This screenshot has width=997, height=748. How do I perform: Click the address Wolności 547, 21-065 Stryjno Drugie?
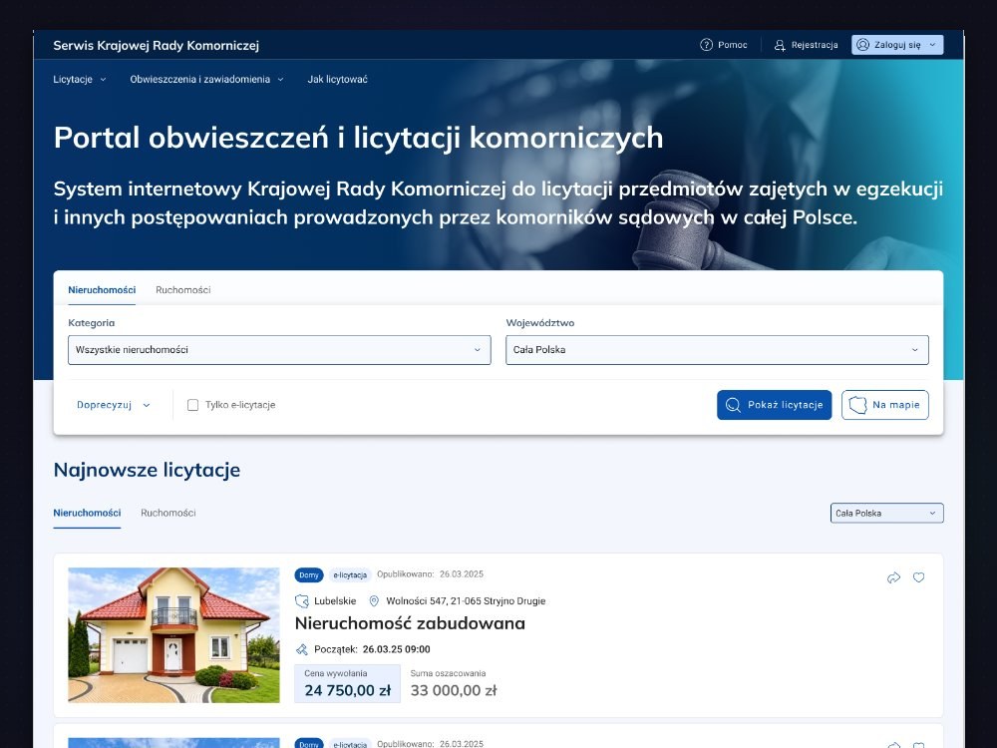(466, 601)
